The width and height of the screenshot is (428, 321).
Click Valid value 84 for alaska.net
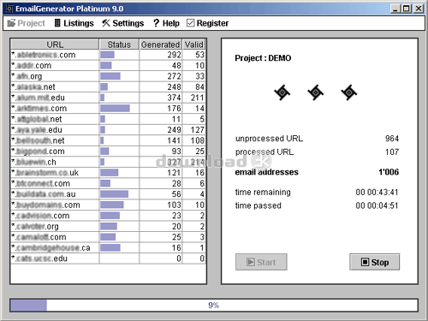click(x=199, y=87)
